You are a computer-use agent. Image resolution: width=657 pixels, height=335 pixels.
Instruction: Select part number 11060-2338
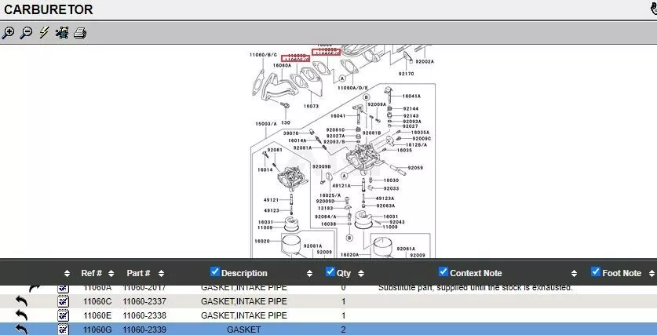(x=144, y=315)
